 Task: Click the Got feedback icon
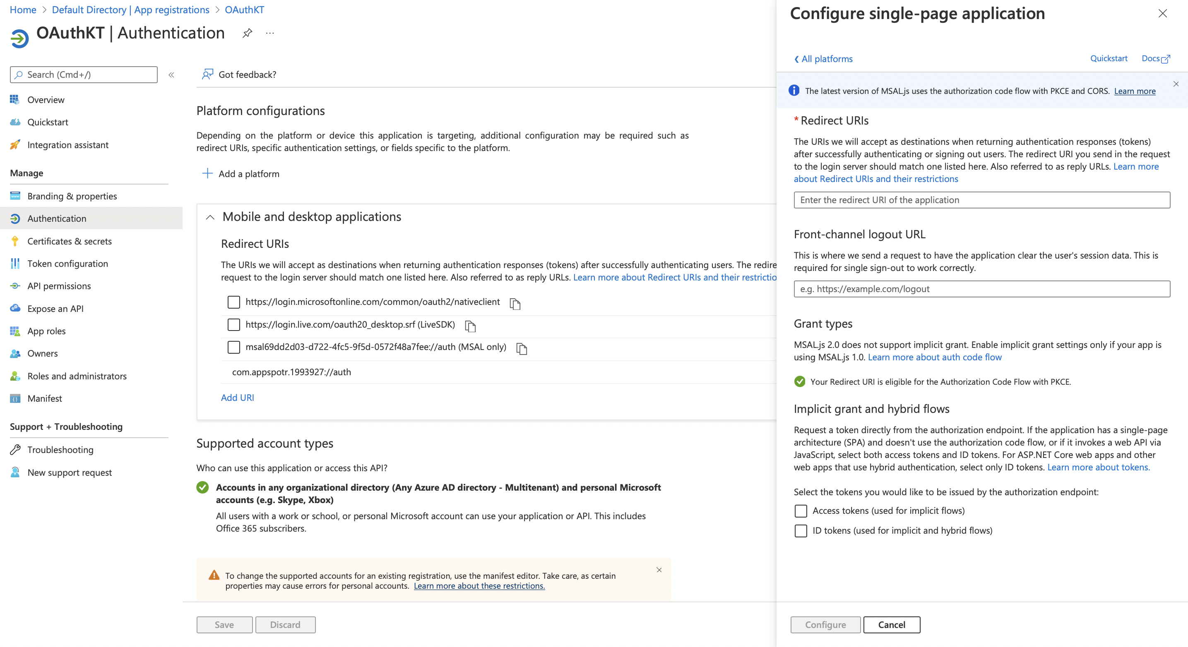tap(207, 74)
